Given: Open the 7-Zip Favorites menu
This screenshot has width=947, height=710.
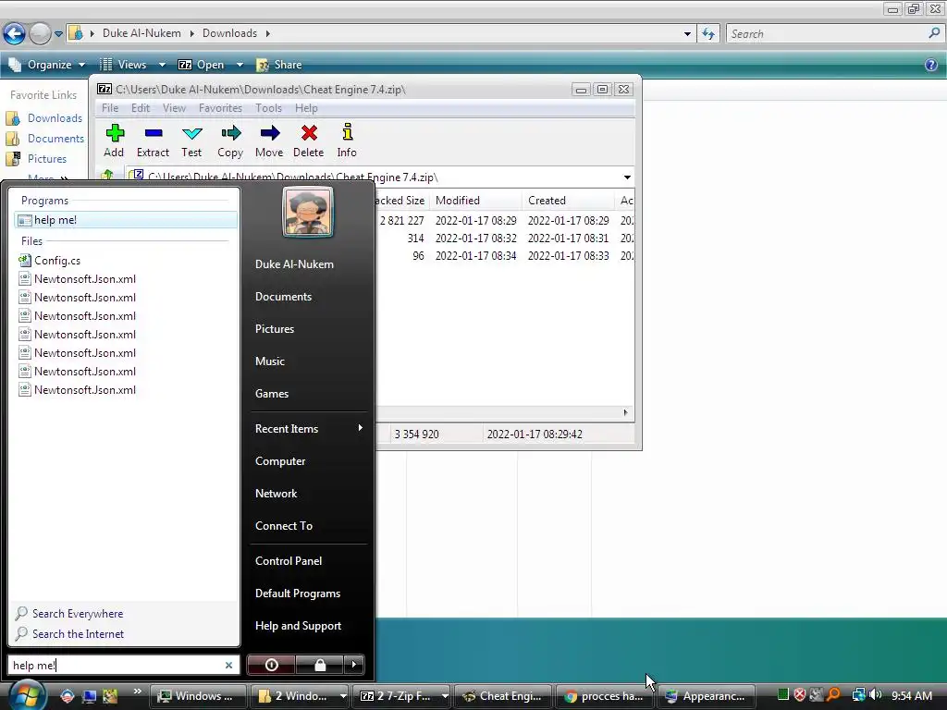Looking at the screenshot, I should [x=220, y=108].
